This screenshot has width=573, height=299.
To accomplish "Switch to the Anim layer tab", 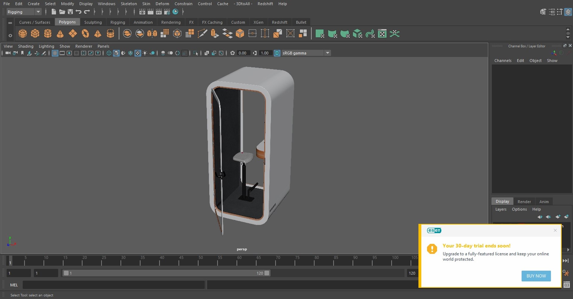I will (x=544, y=202).
